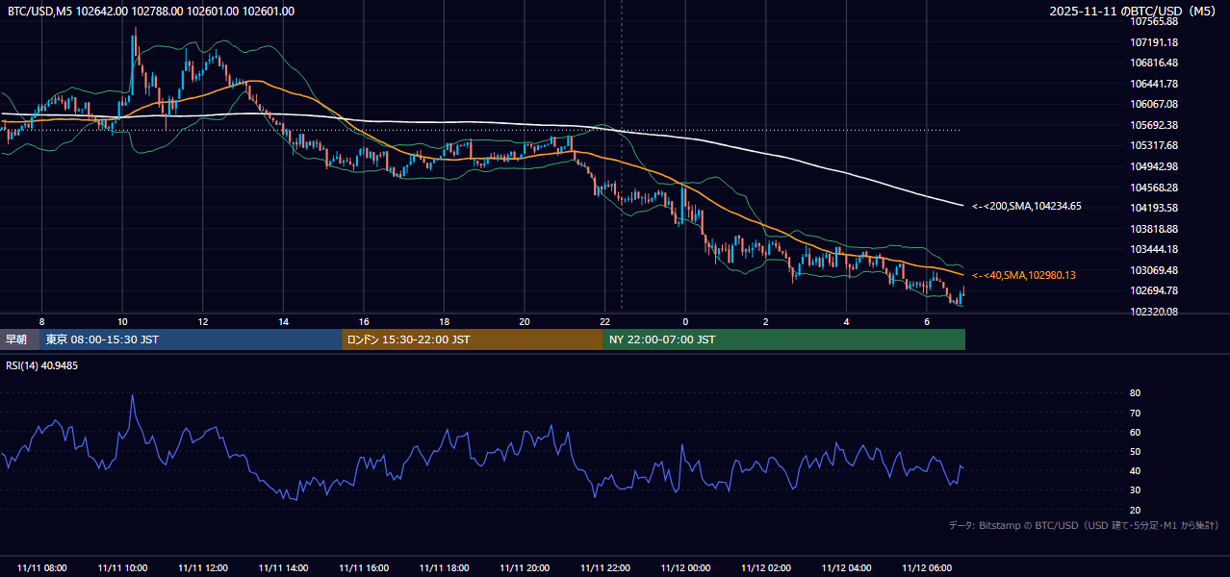Click RSI scale value 50
The image size is (1230, 577).
[1135, 451]
